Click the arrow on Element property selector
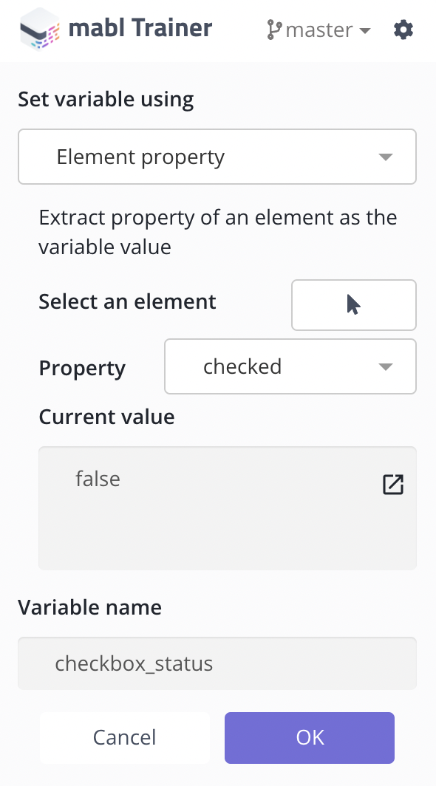 click(x=385, y=157)
